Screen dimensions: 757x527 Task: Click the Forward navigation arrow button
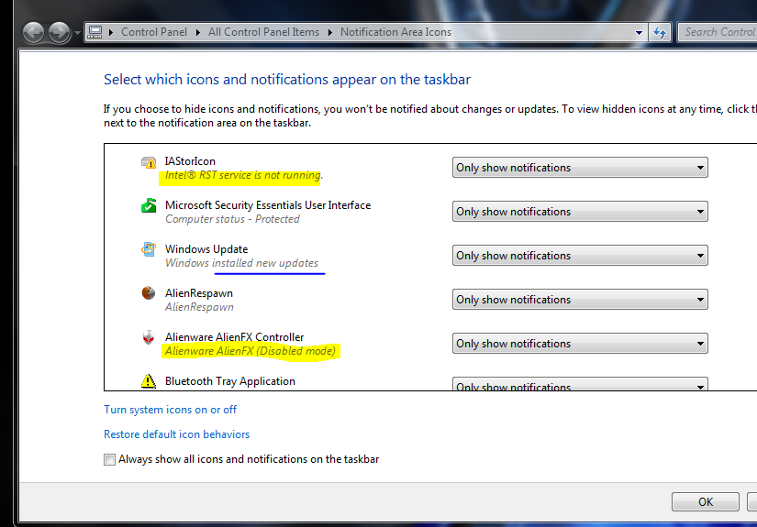(60, 33)
